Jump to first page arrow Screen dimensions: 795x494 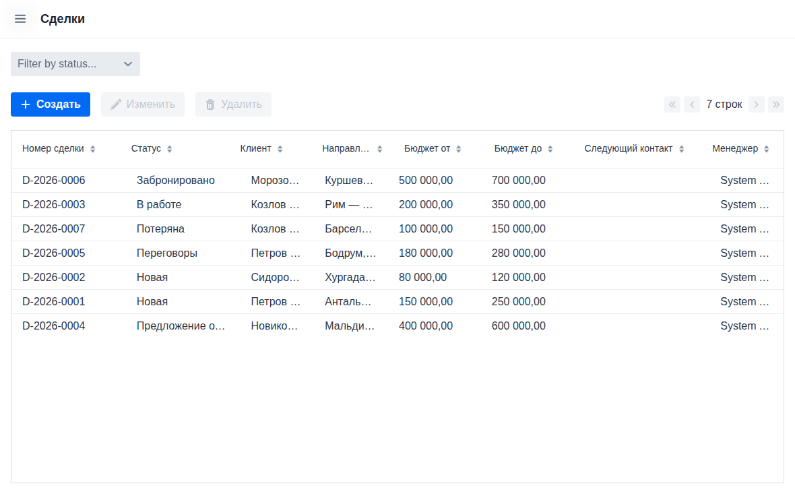tap(672, 104)
